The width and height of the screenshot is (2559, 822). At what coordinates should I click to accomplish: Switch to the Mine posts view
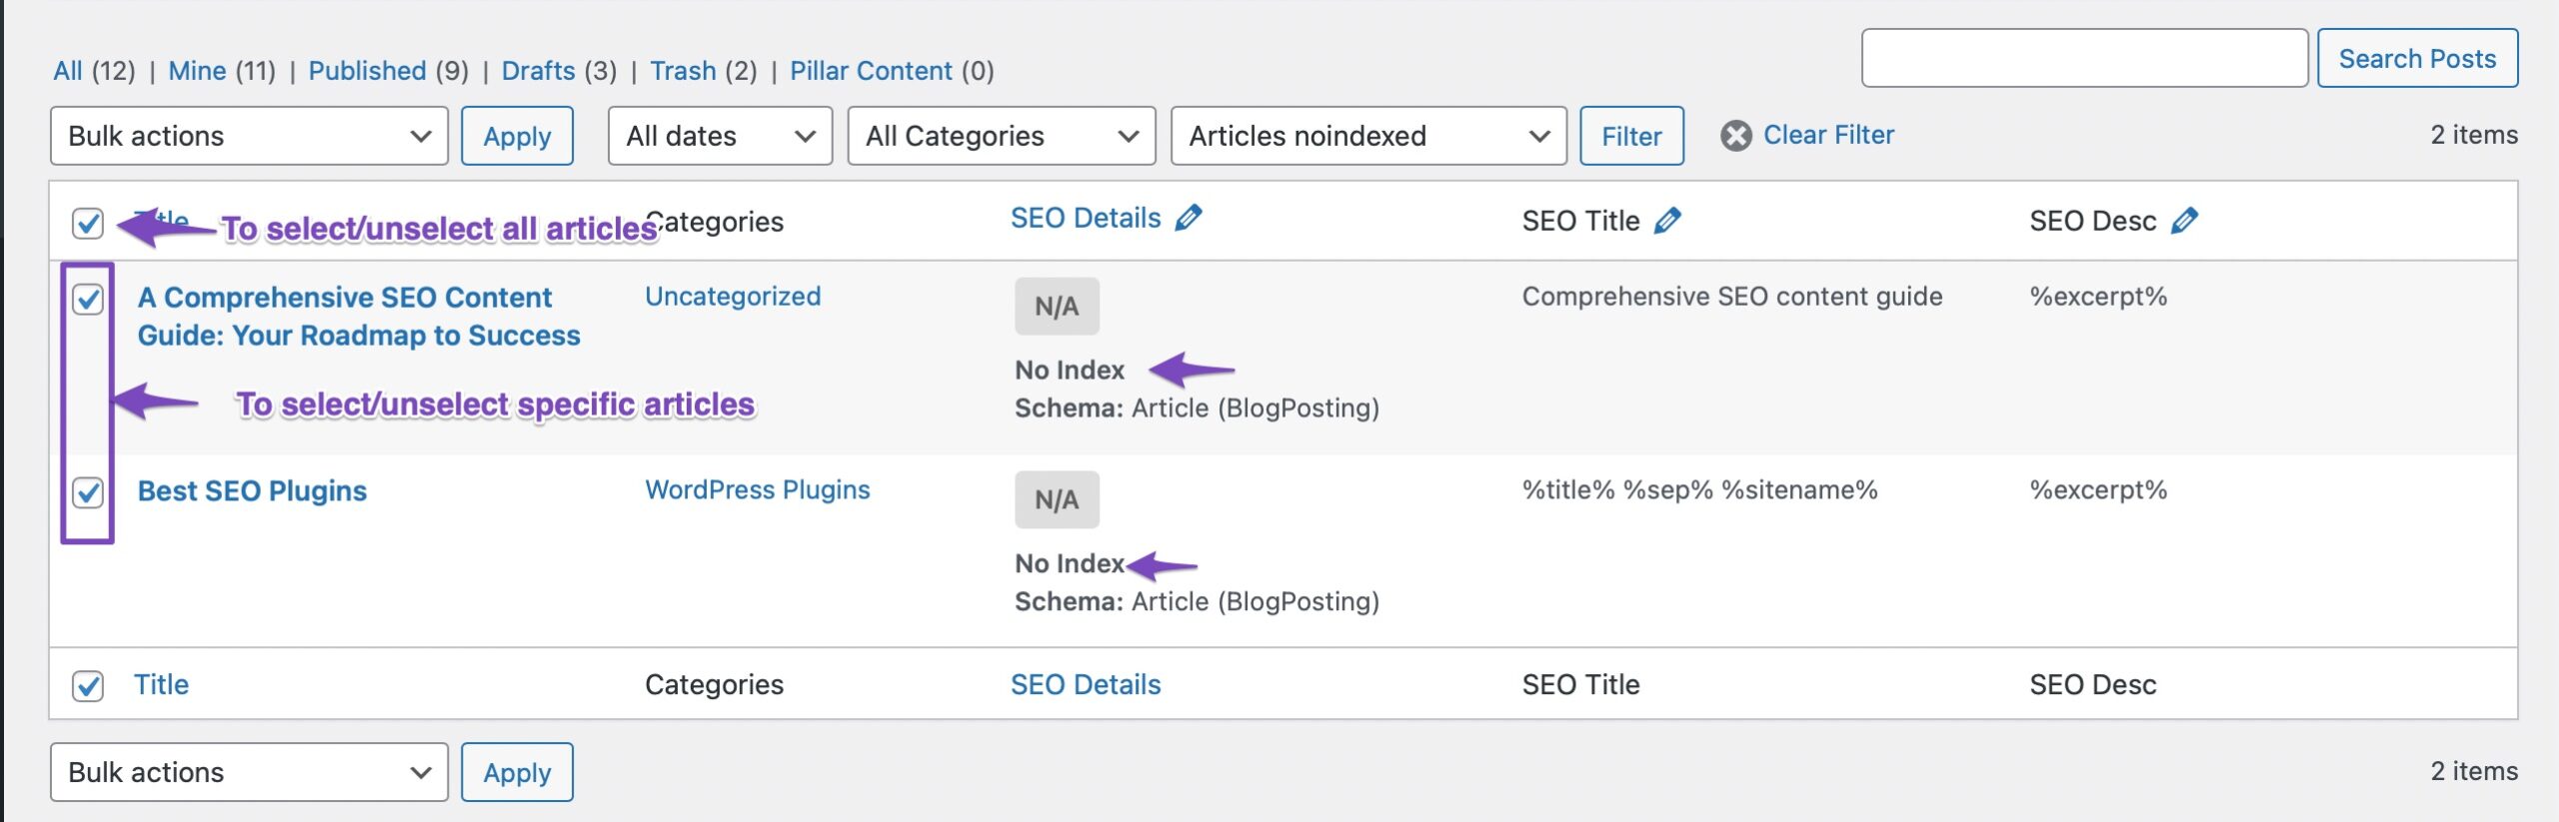click(197, 71)
